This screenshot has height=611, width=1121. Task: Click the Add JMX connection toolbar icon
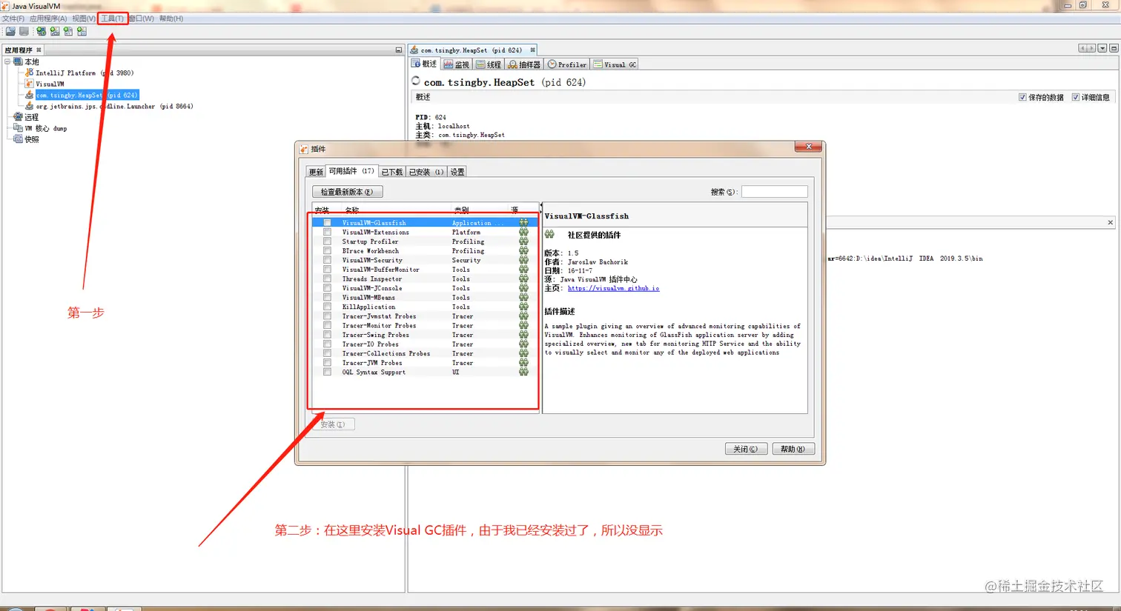(55, 31)
